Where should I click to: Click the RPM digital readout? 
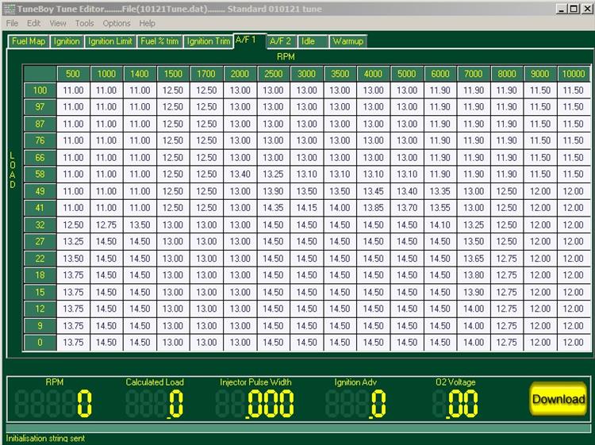(x=53, y=404)
